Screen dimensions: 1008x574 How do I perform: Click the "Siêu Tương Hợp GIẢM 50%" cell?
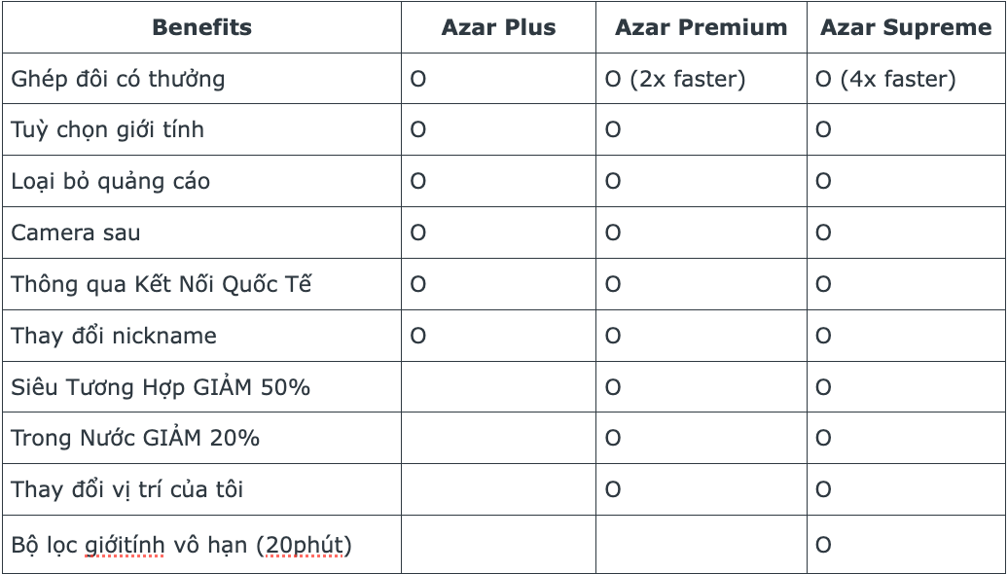161,387
